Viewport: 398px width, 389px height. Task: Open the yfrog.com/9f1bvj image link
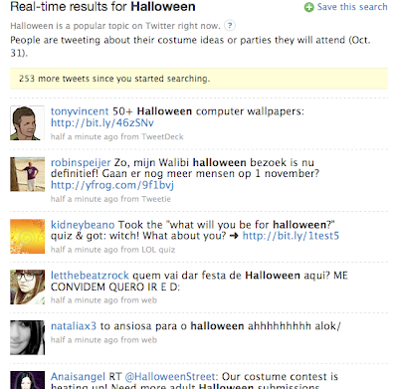[x=112, y=185]
